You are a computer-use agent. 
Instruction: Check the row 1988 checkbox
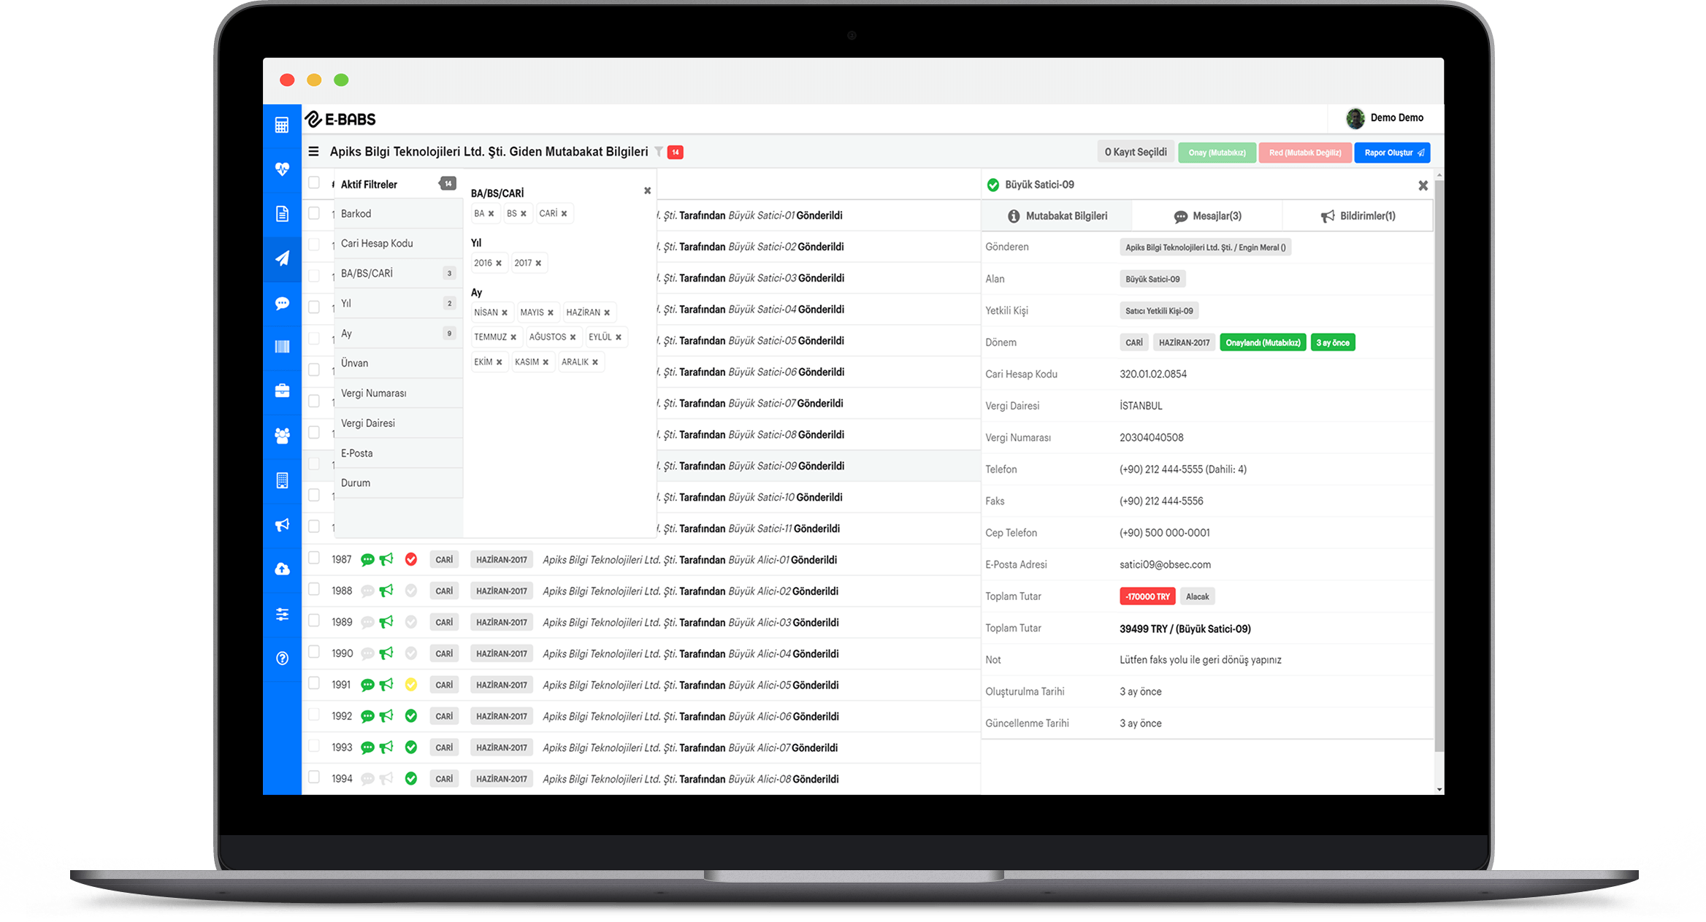coord(314,589)
